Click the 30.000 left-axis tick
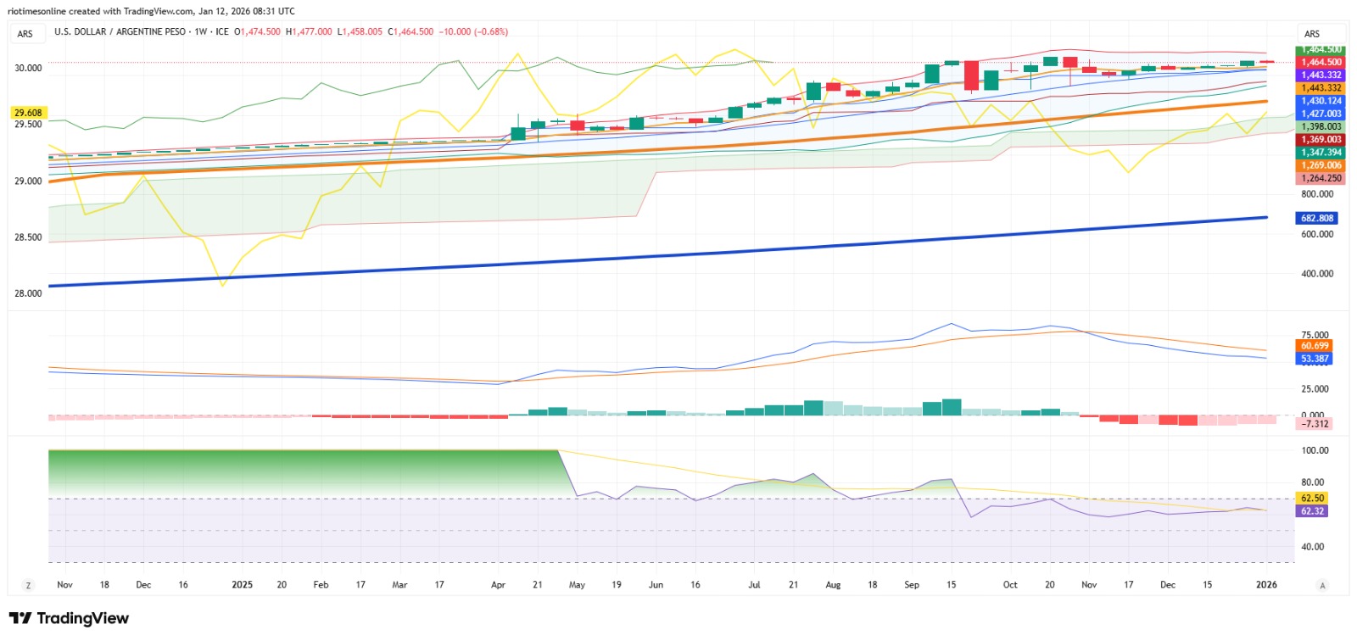Viewport: 1357px width, 641px height. (x=28, y=68)
